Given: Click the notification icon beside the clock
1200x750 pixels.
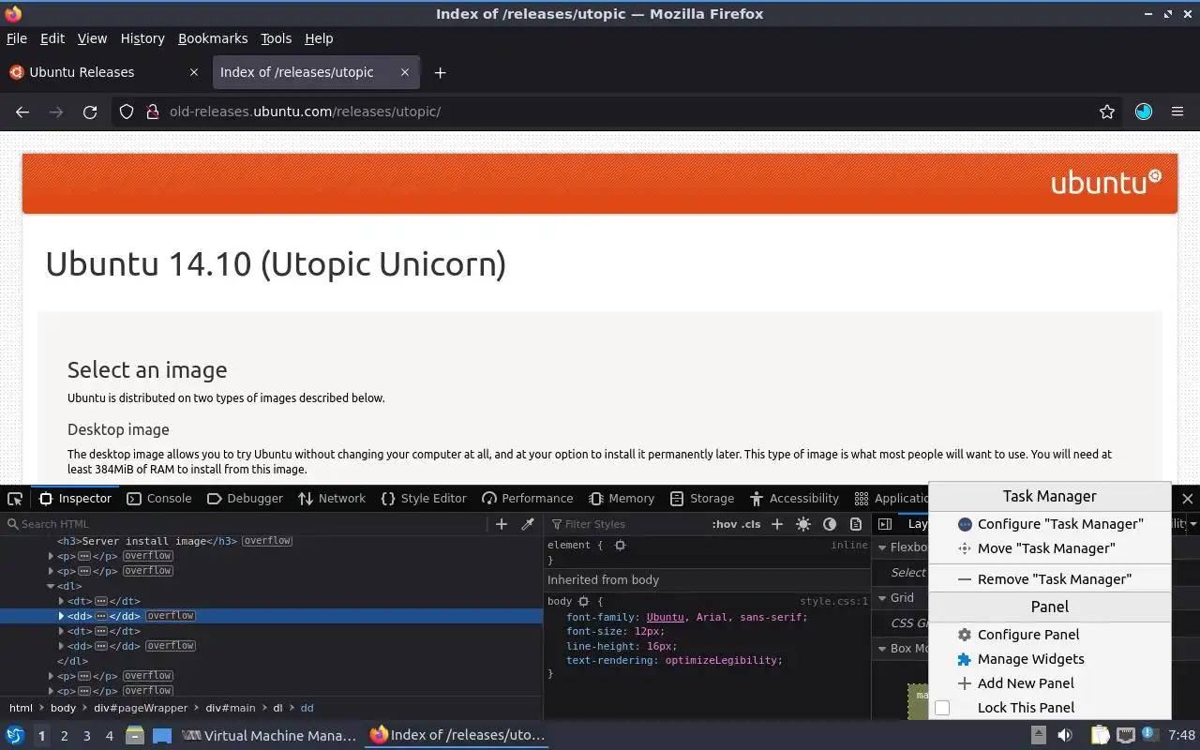Looking at the screenshot, I should point(1150,736).
